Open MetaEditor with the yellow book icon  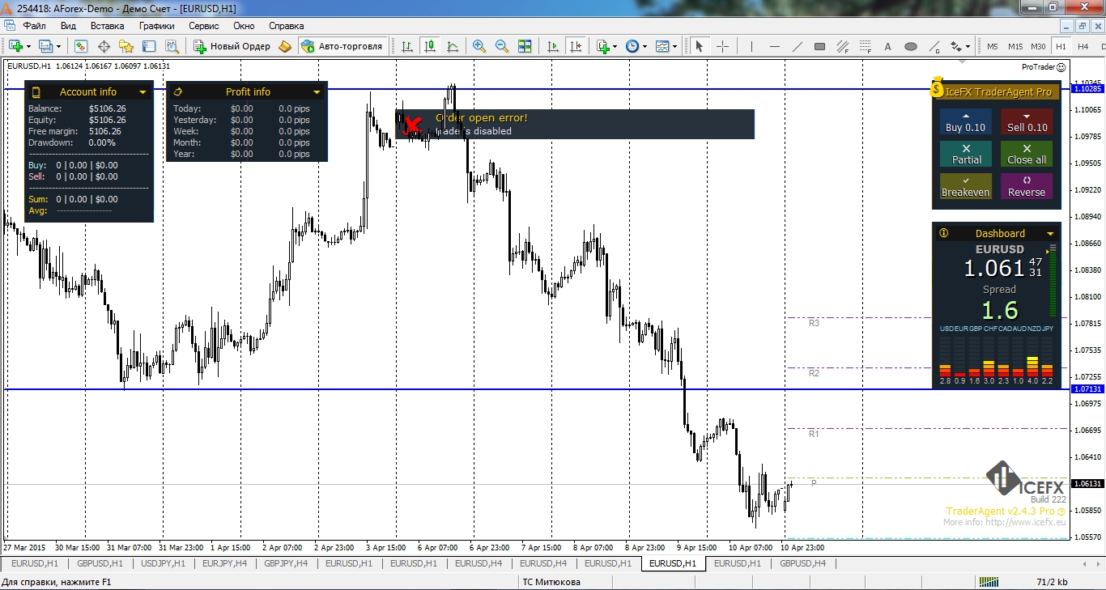(285, 46)
